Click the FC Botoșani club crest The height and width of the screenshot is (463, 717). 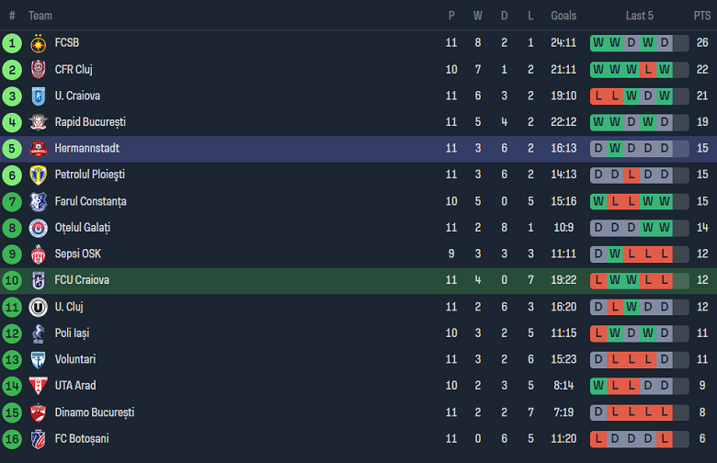[39, 439]
